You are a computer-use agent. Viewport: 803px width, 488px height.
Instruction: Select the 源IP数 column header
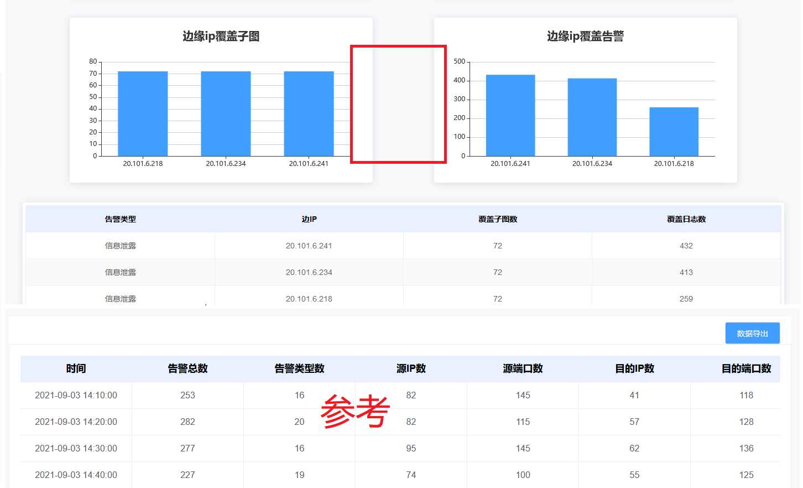pos(411,368)
